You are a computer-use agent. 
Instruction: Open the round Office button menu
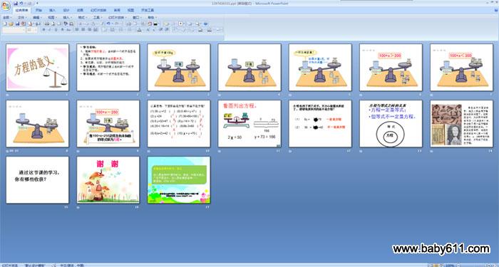coord(6,6)
